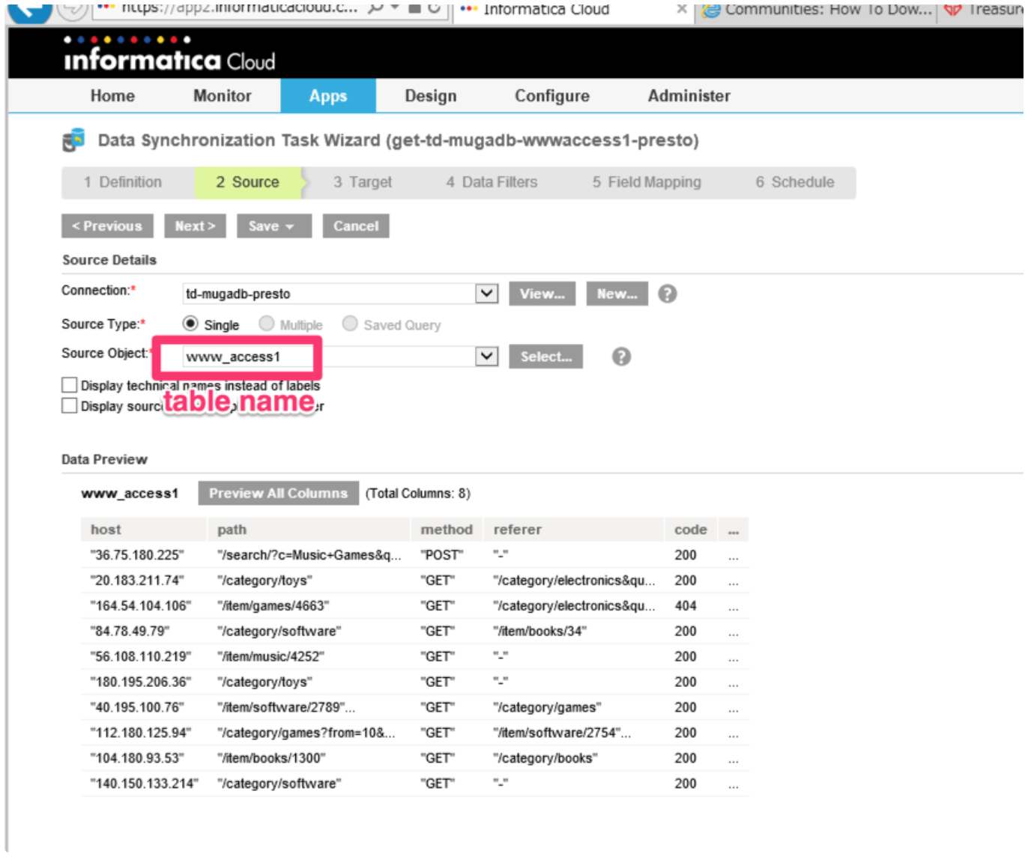
Task: Select the Single source type radio
Action: [x=190, y=324]
